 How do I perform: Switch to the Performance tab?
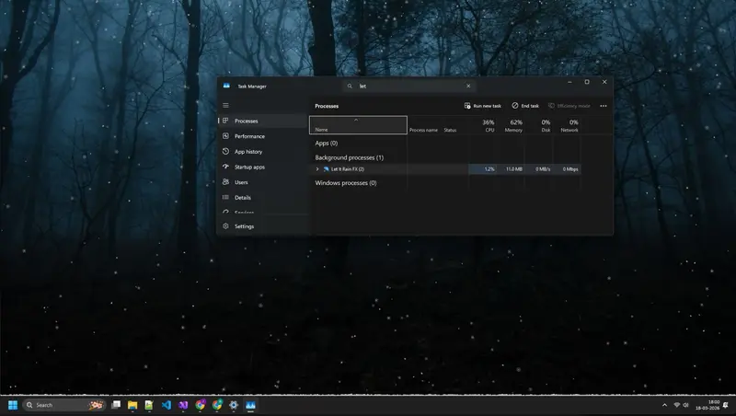pyautogui.click(x=263, y=136)
